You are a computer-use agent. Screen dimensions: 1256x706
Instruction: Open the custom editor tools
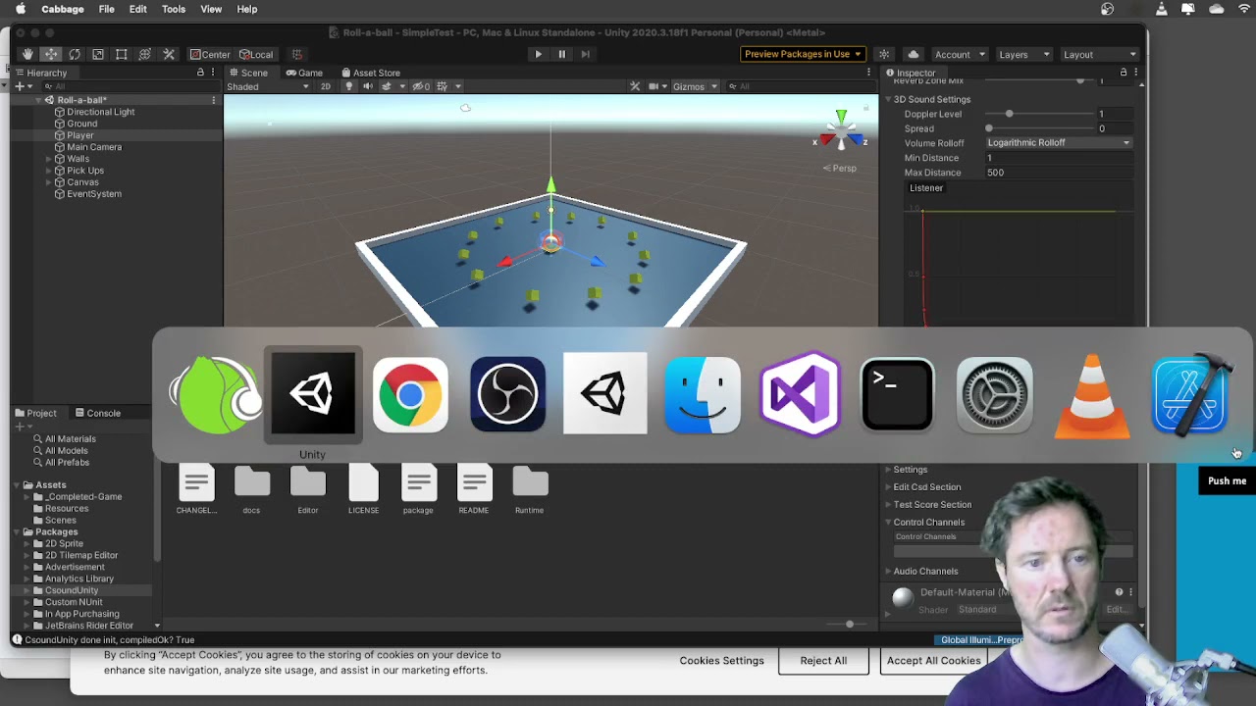pos(169,54)
